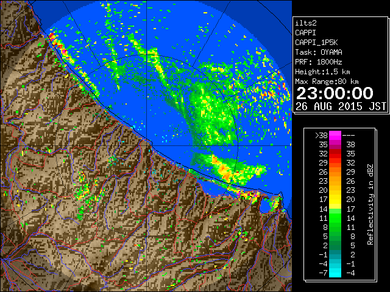
Task: Pick the purple 35–38 dBZ legend swatch
Action: 335,145
